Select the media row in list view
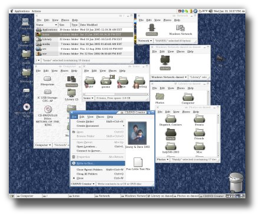 85,44
